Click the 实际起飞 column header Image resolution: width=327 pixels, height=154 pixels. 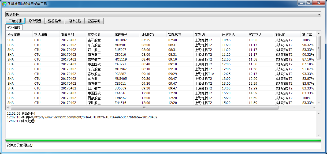pos(180,35)
